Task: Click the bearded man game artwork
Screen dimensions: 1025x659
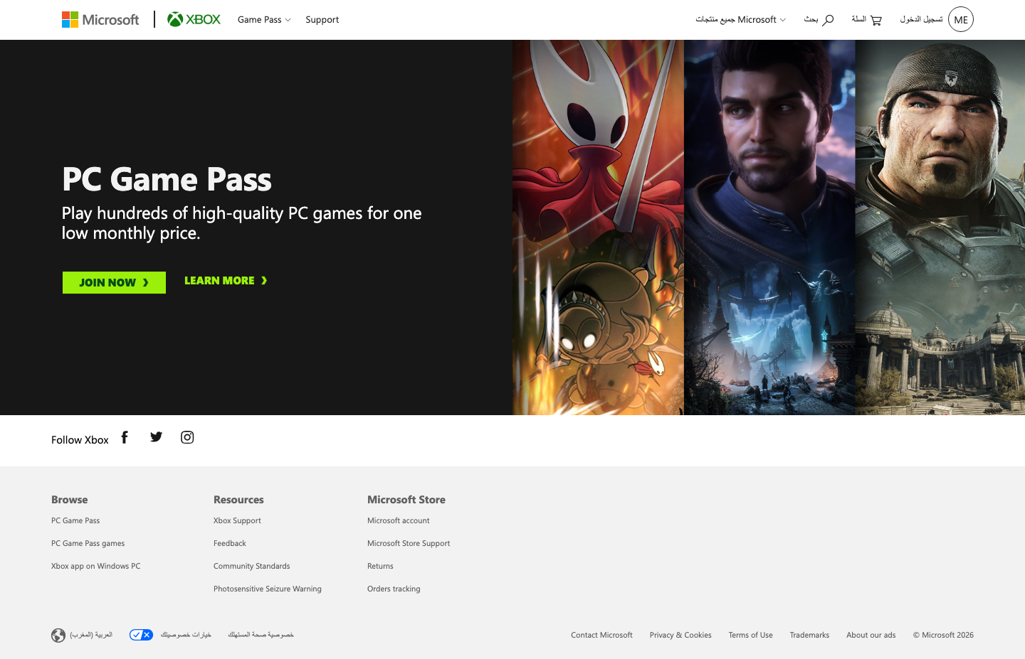Action: [x=769, y=227]
